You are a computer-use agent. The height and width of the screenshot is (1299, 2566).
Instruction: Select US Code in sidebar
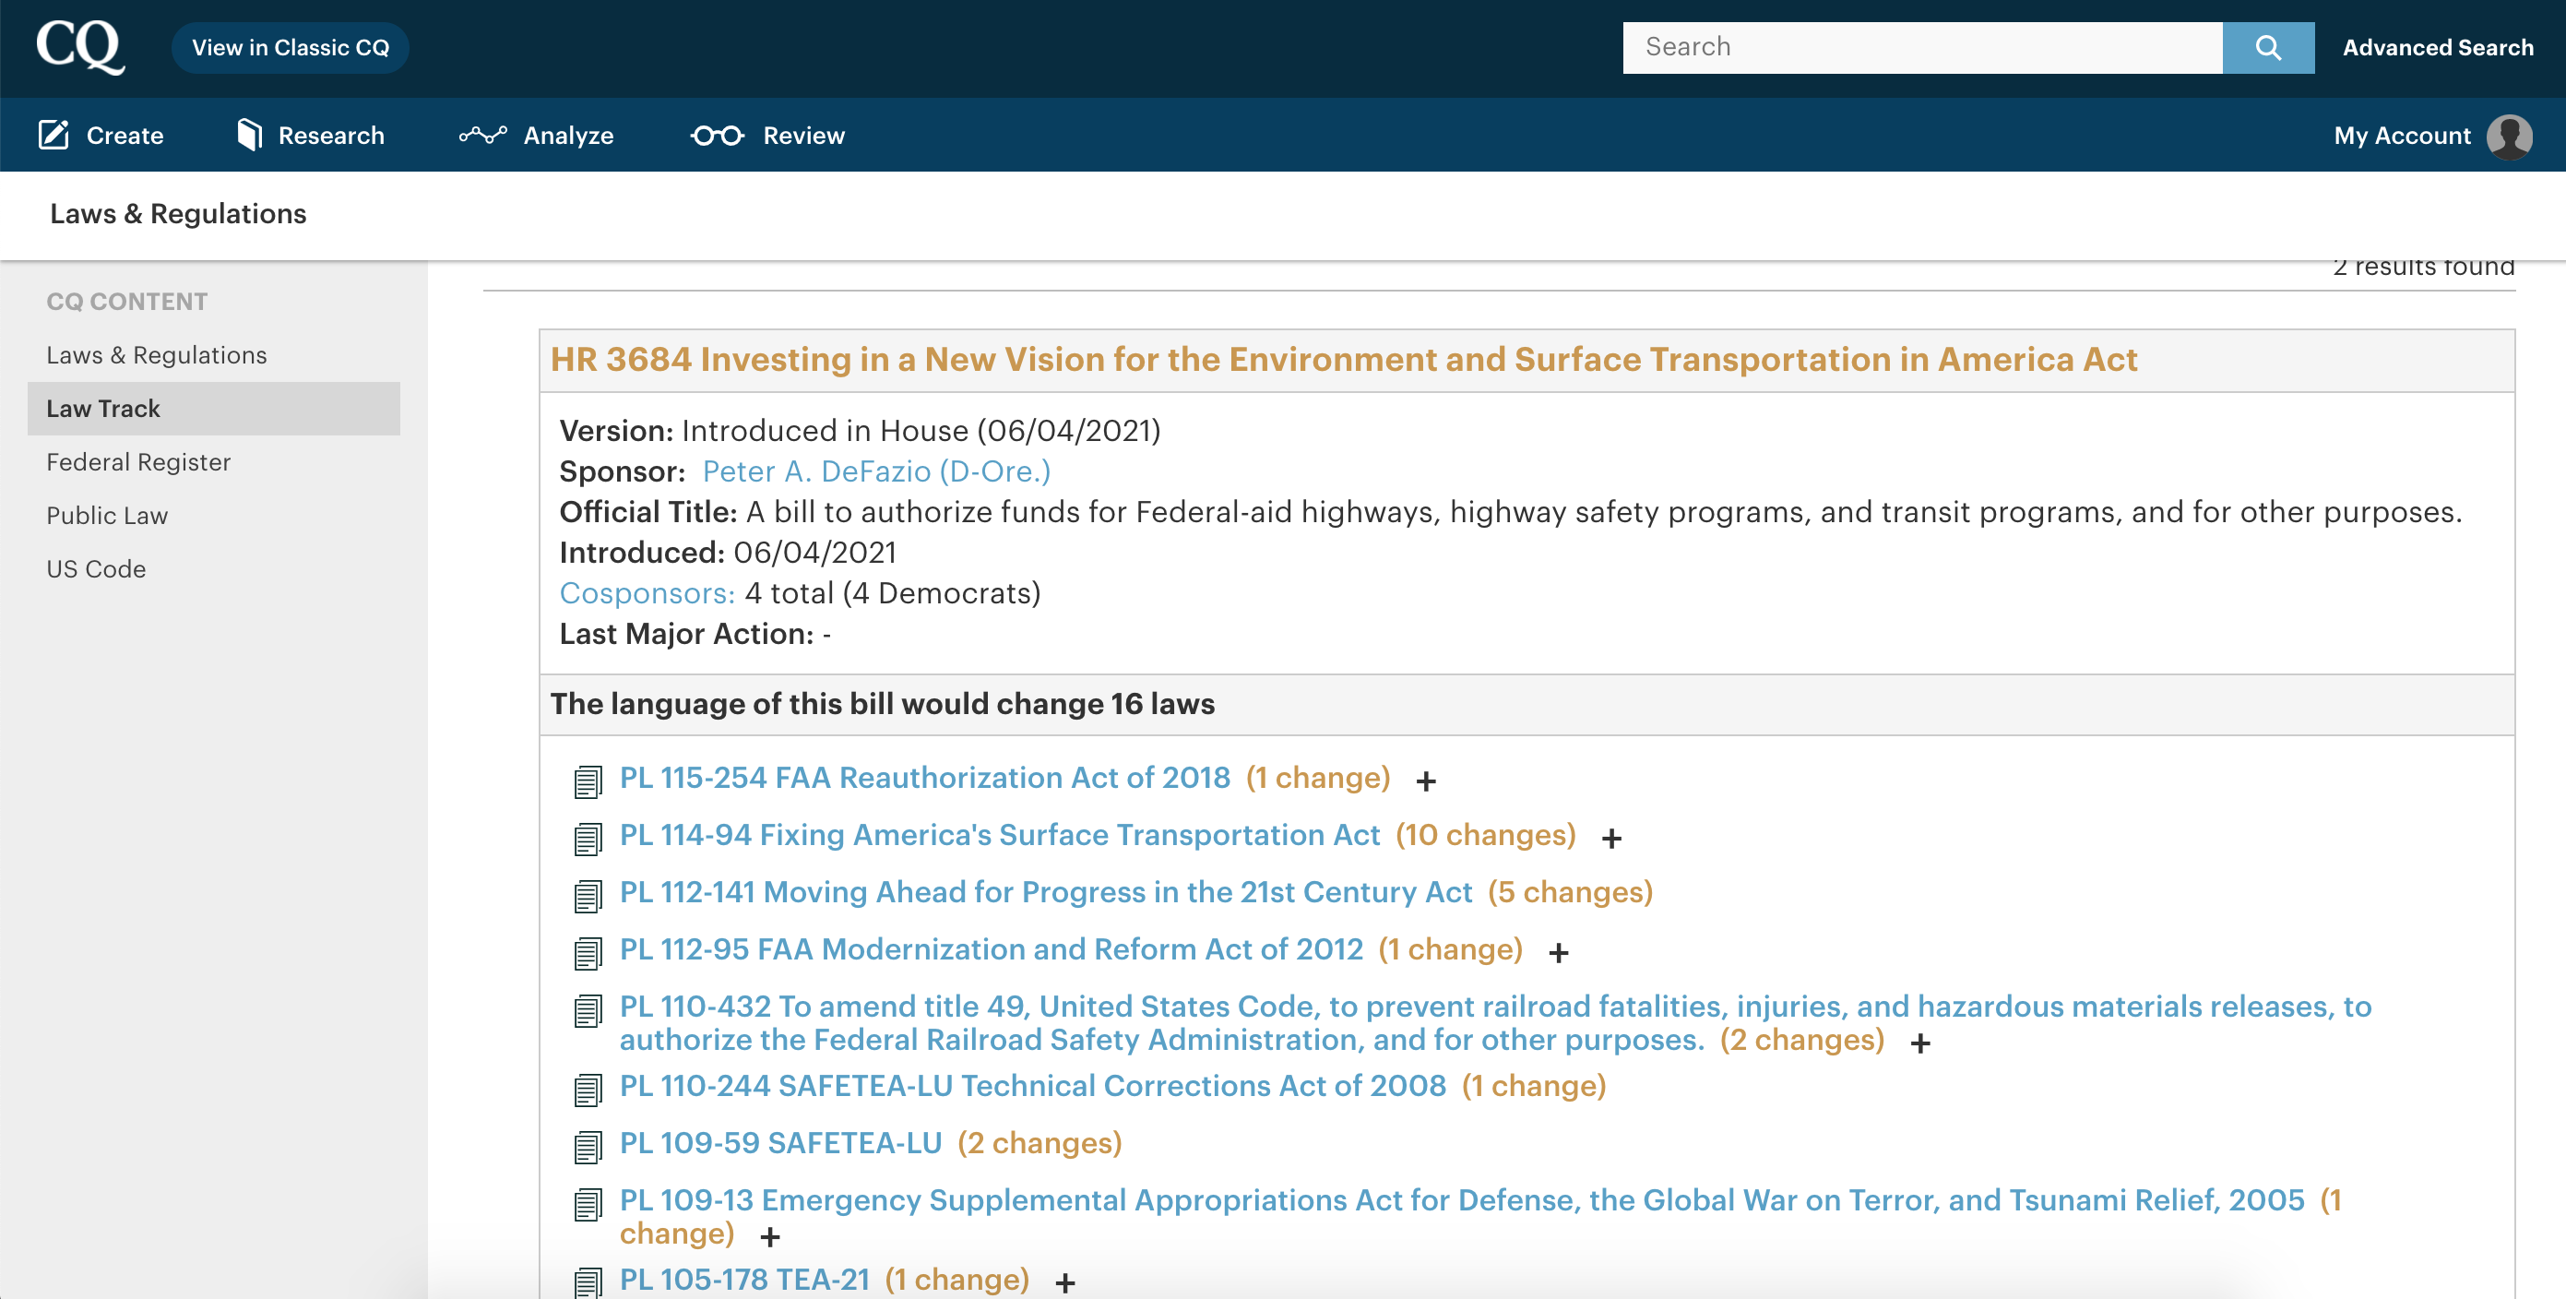coord(96,569)
